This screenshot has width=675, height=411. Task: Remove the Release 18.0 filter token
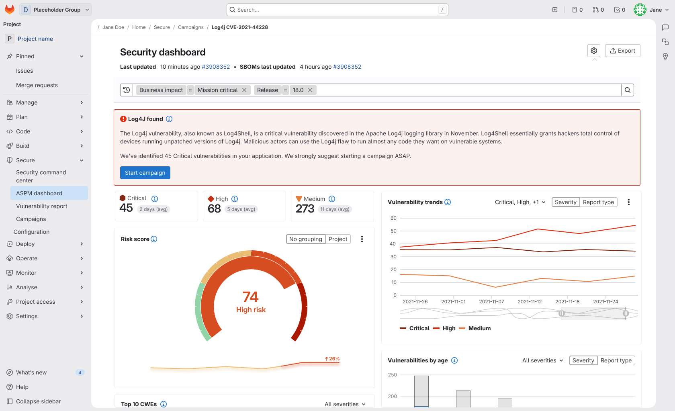pyautogui.click(x=310, y=90)
